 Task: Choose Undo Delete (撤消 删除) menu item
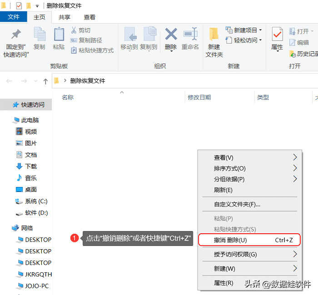(x=249, y=240)
